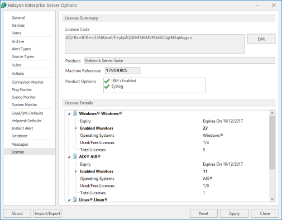Select System Monitor in the sidebar
Image resolution: width=282 pixels, height=220 pixels.
(x=25, y=105)
